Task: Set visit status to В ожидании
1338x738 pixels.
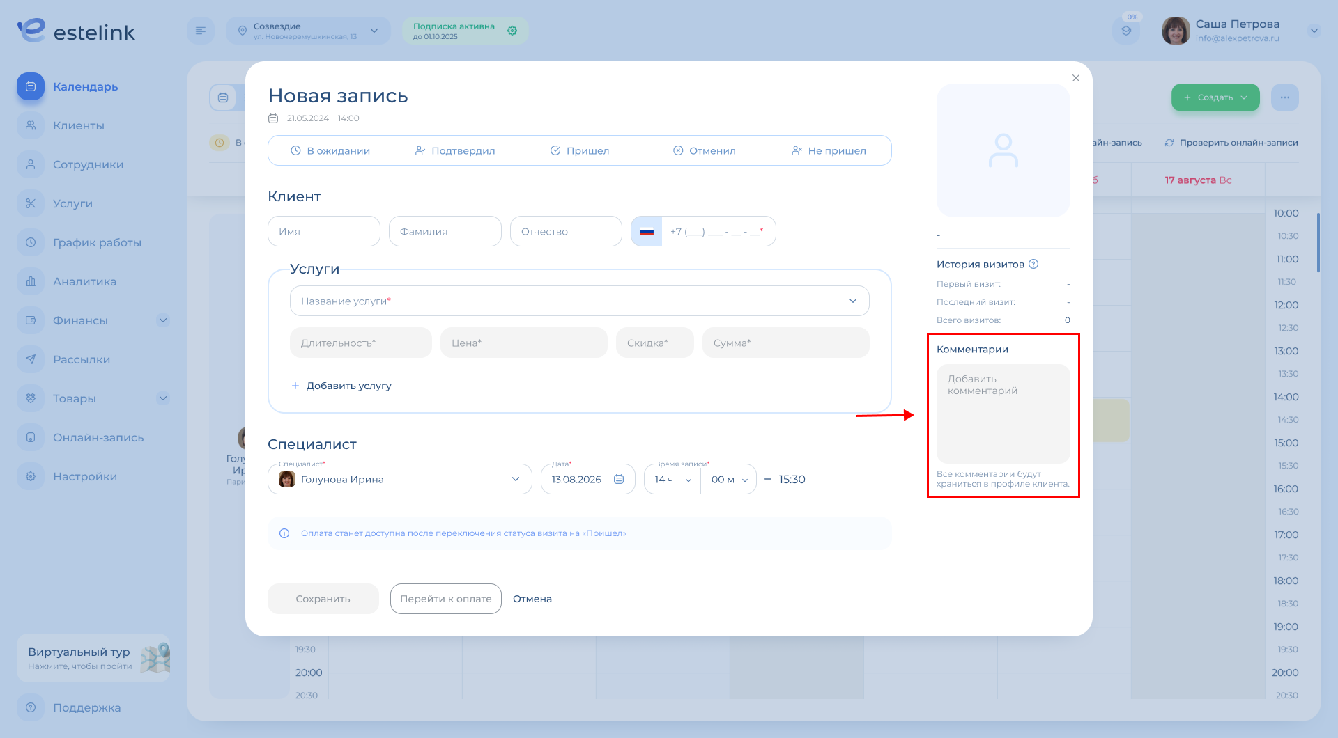Action: [x=330, y=150]
